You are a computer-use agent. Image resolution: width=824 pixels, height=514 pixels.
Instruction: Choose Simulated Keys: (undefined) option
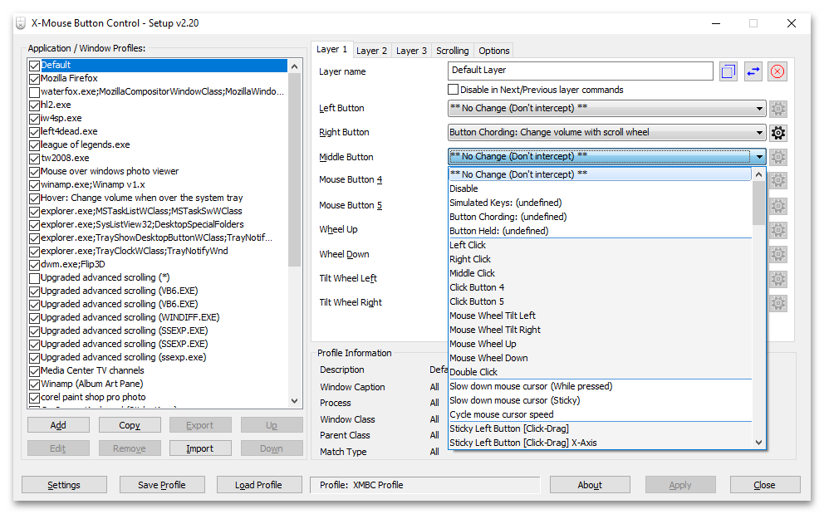[600, 203]
